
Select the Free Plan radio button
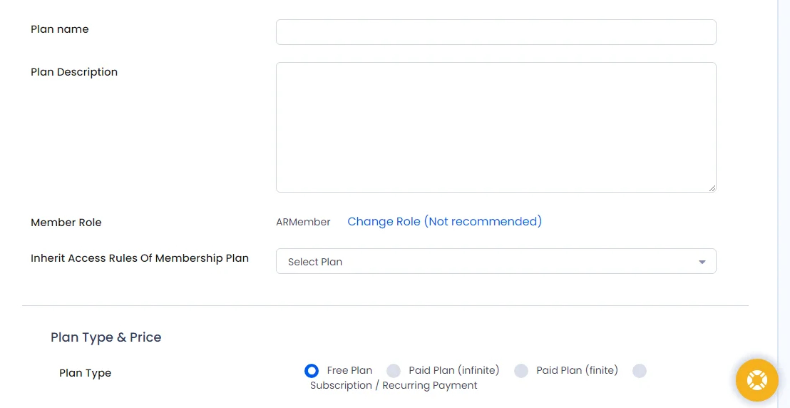click(312, 371)
